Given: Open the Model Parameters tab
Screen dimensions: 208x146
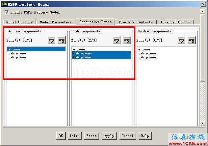Looking at the screenshot, I should (x=56, y=22).
